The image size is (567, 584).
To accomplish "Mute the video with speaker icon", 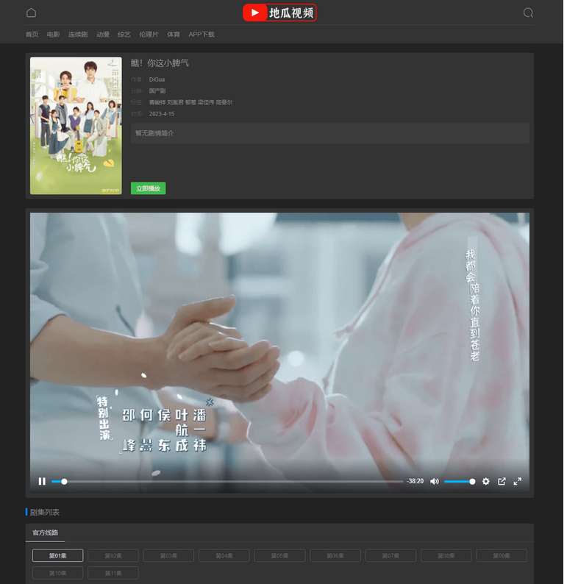I will [435, 481].
